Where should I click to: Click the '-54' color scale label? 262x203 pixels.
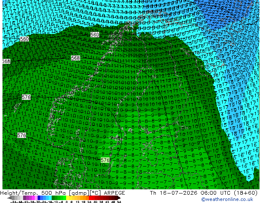pyautogui.click(x=13, y=202)
